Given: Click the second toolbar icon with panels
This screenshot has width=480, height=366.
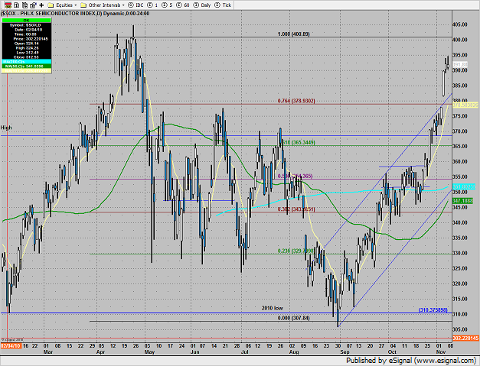Looking at the screenshot, I should tap(17, 5).
